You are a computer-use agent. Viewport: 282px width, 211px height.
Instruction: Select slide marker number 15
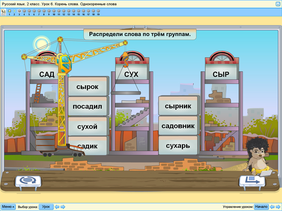click(x=79, y=12)
